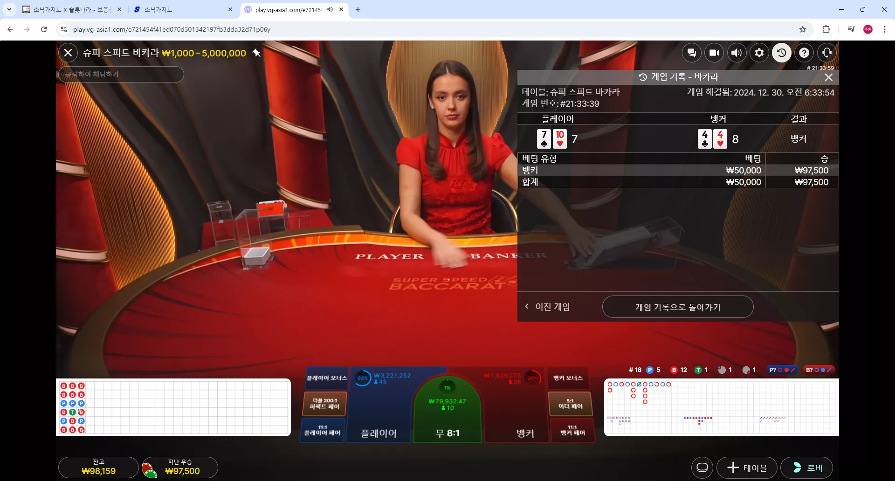The height and width of the screenshot is (481, 895).
Task: Close the Super Speed Baccarat game table
Action: pos(68,53)
